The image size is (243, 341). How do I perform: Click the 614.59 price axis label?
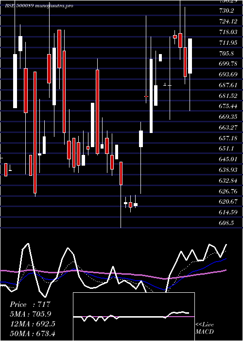228,212
